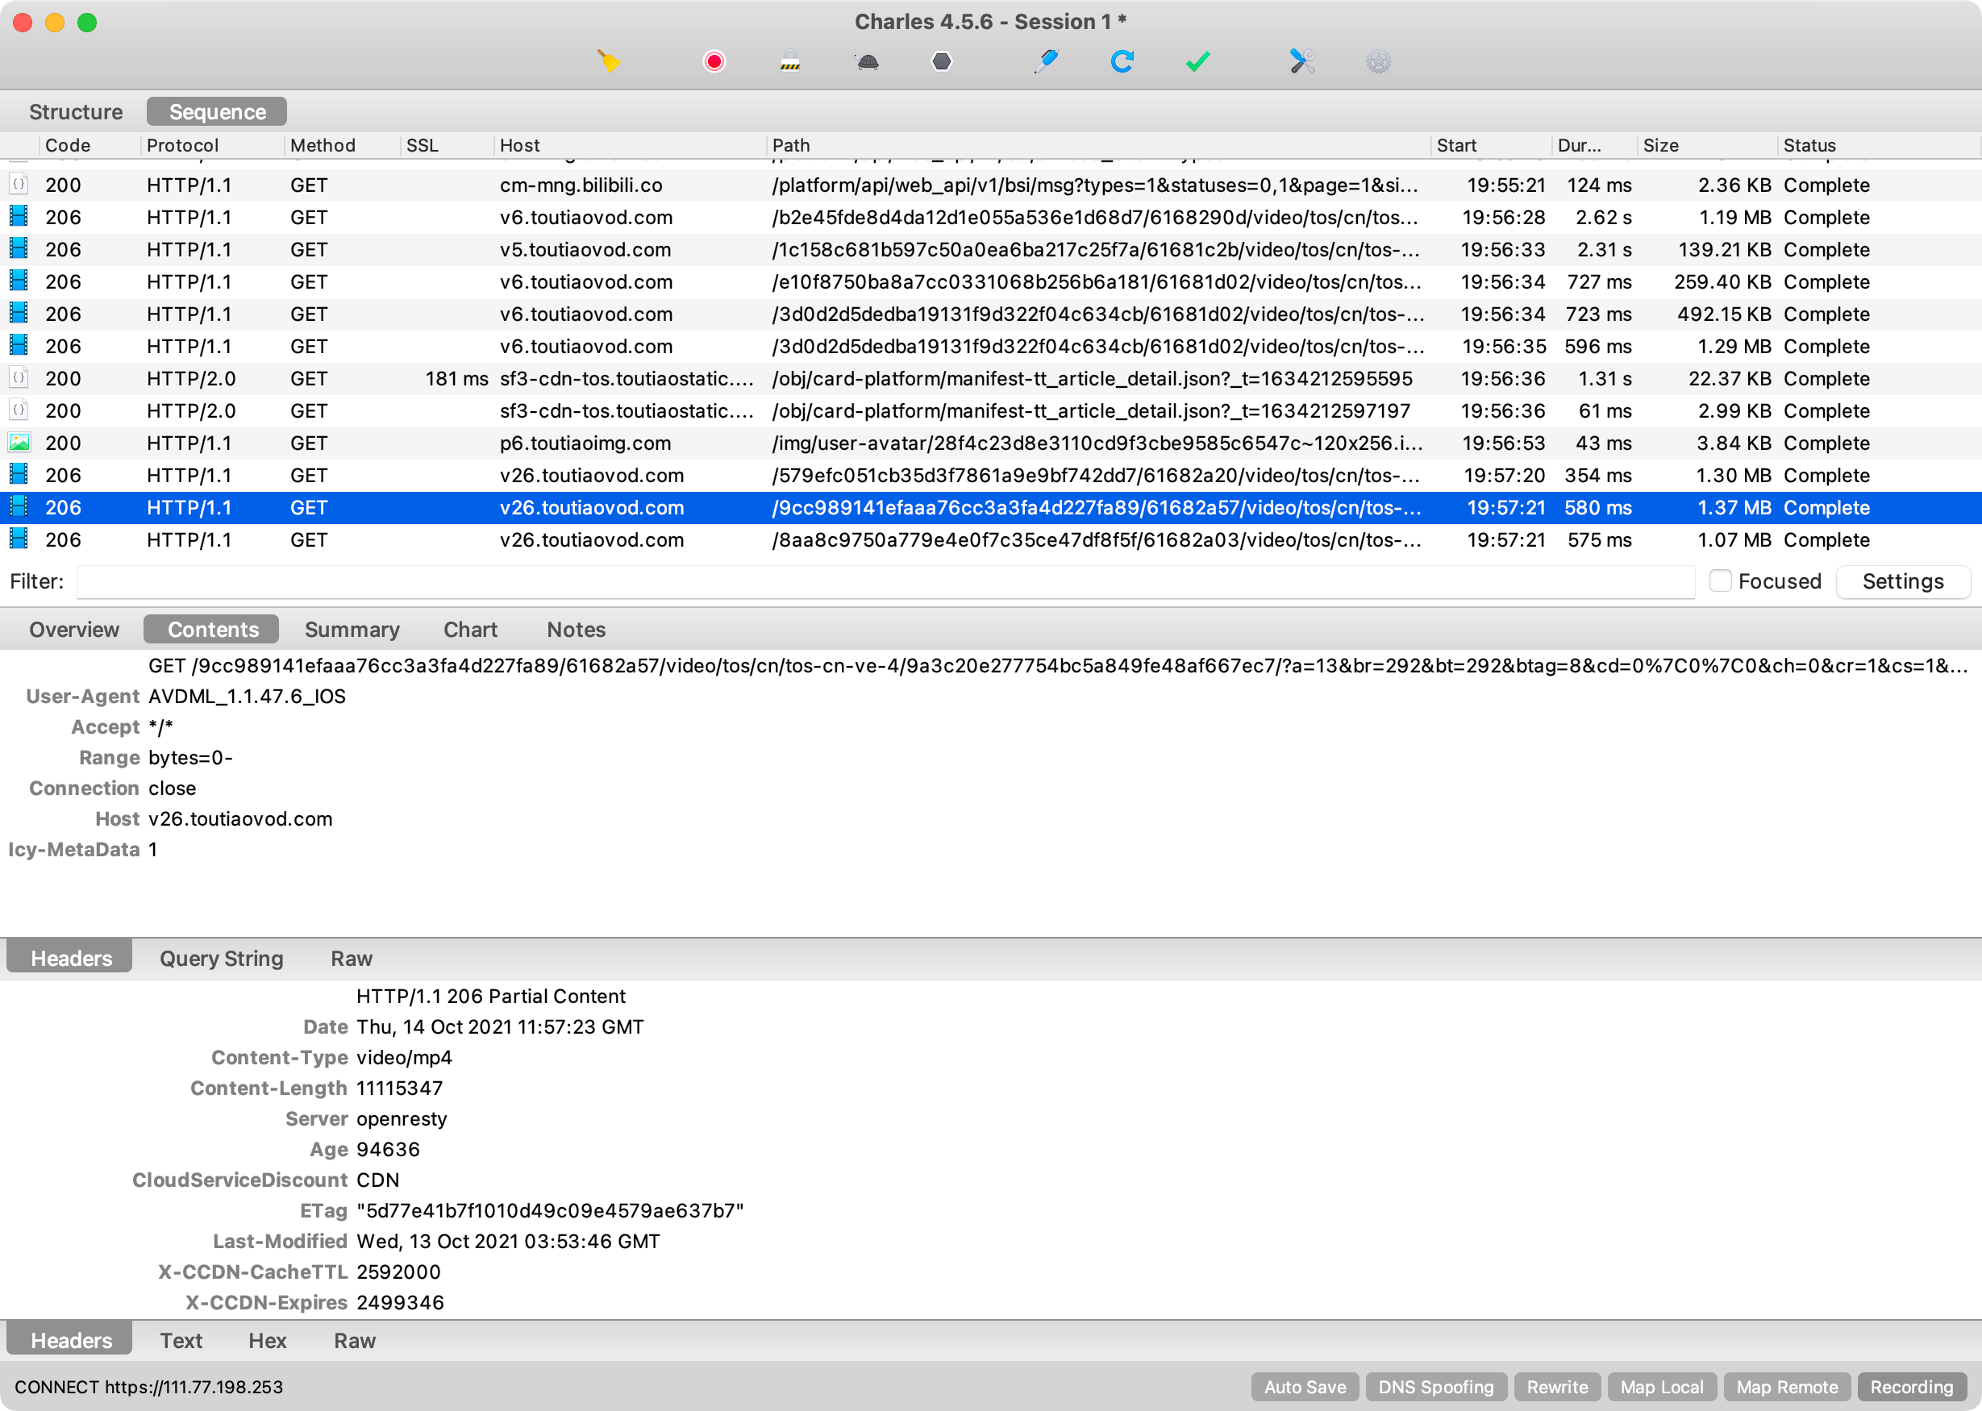Click the JSON icon of the 2.99 KB row
The image size is (1982, 1411).
click(x=19, y=411)
